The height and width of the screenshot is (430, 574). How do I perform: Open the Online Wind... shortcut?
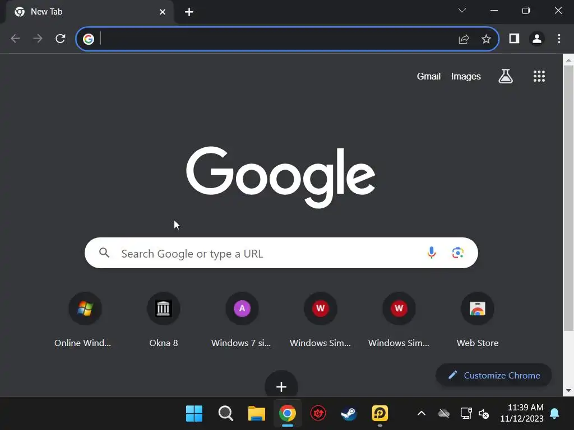[85, 320]
